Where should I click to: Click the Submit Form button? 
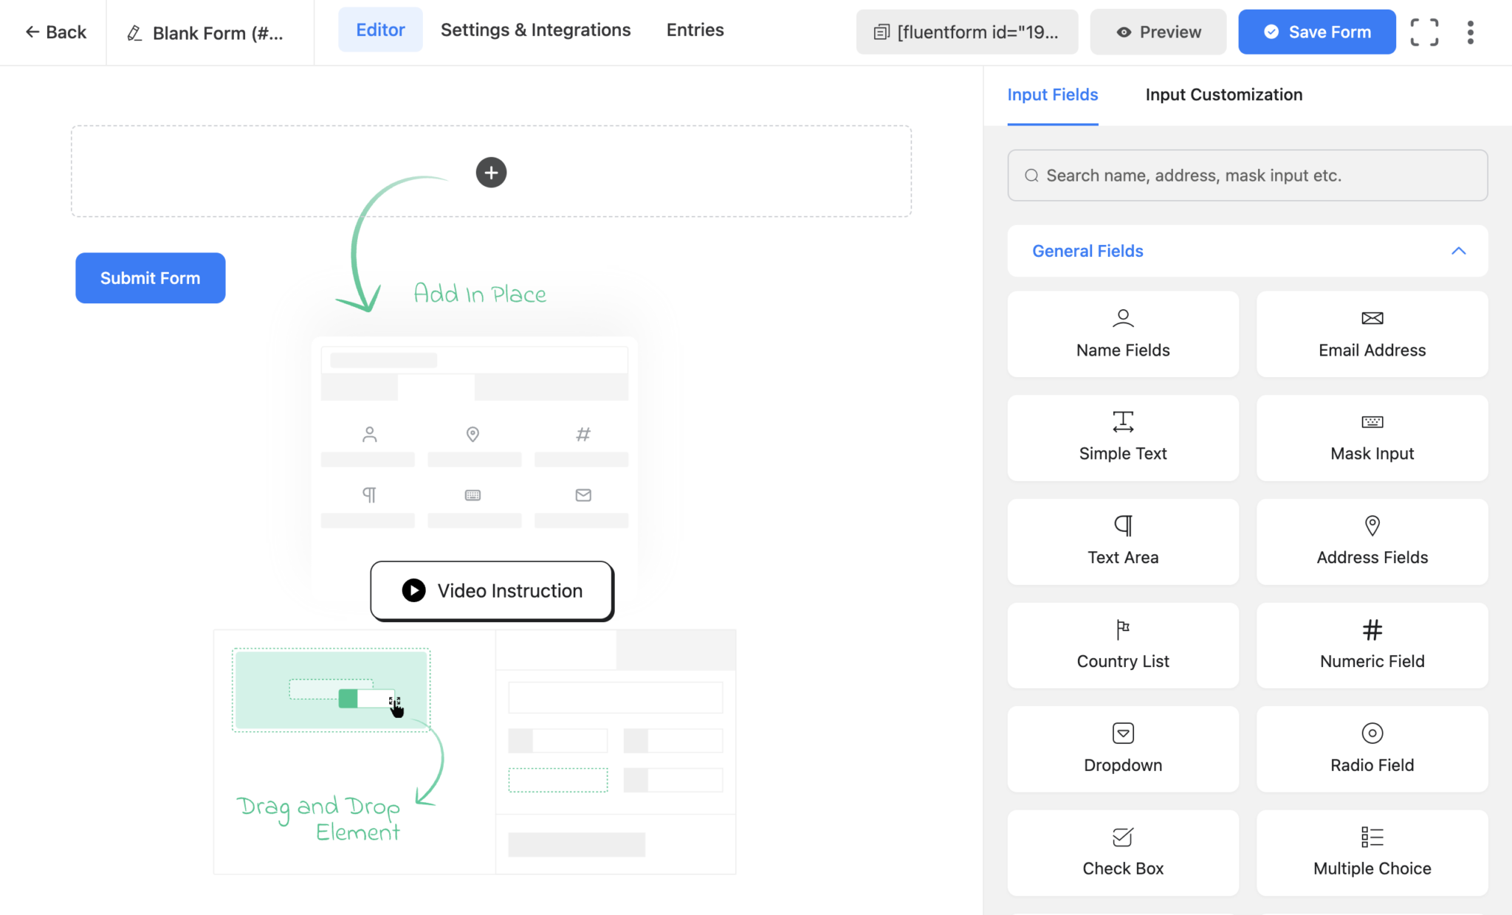click(x=151, y=278)
